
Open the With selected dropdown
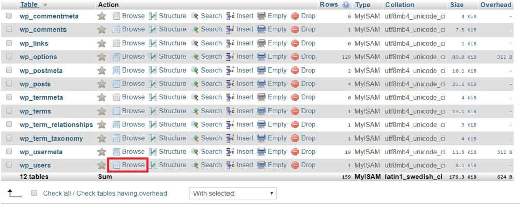pos(234,193)
